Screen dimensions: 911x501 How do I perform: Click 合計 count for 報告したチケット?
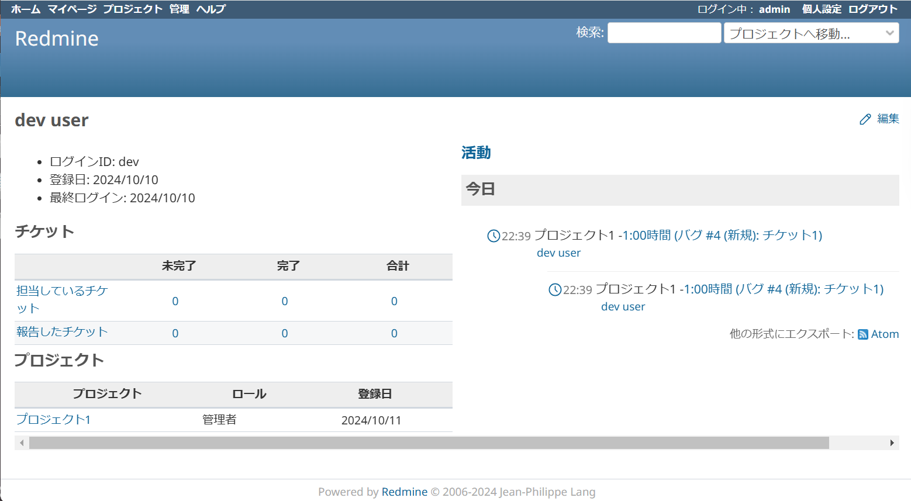coord(394,333)
